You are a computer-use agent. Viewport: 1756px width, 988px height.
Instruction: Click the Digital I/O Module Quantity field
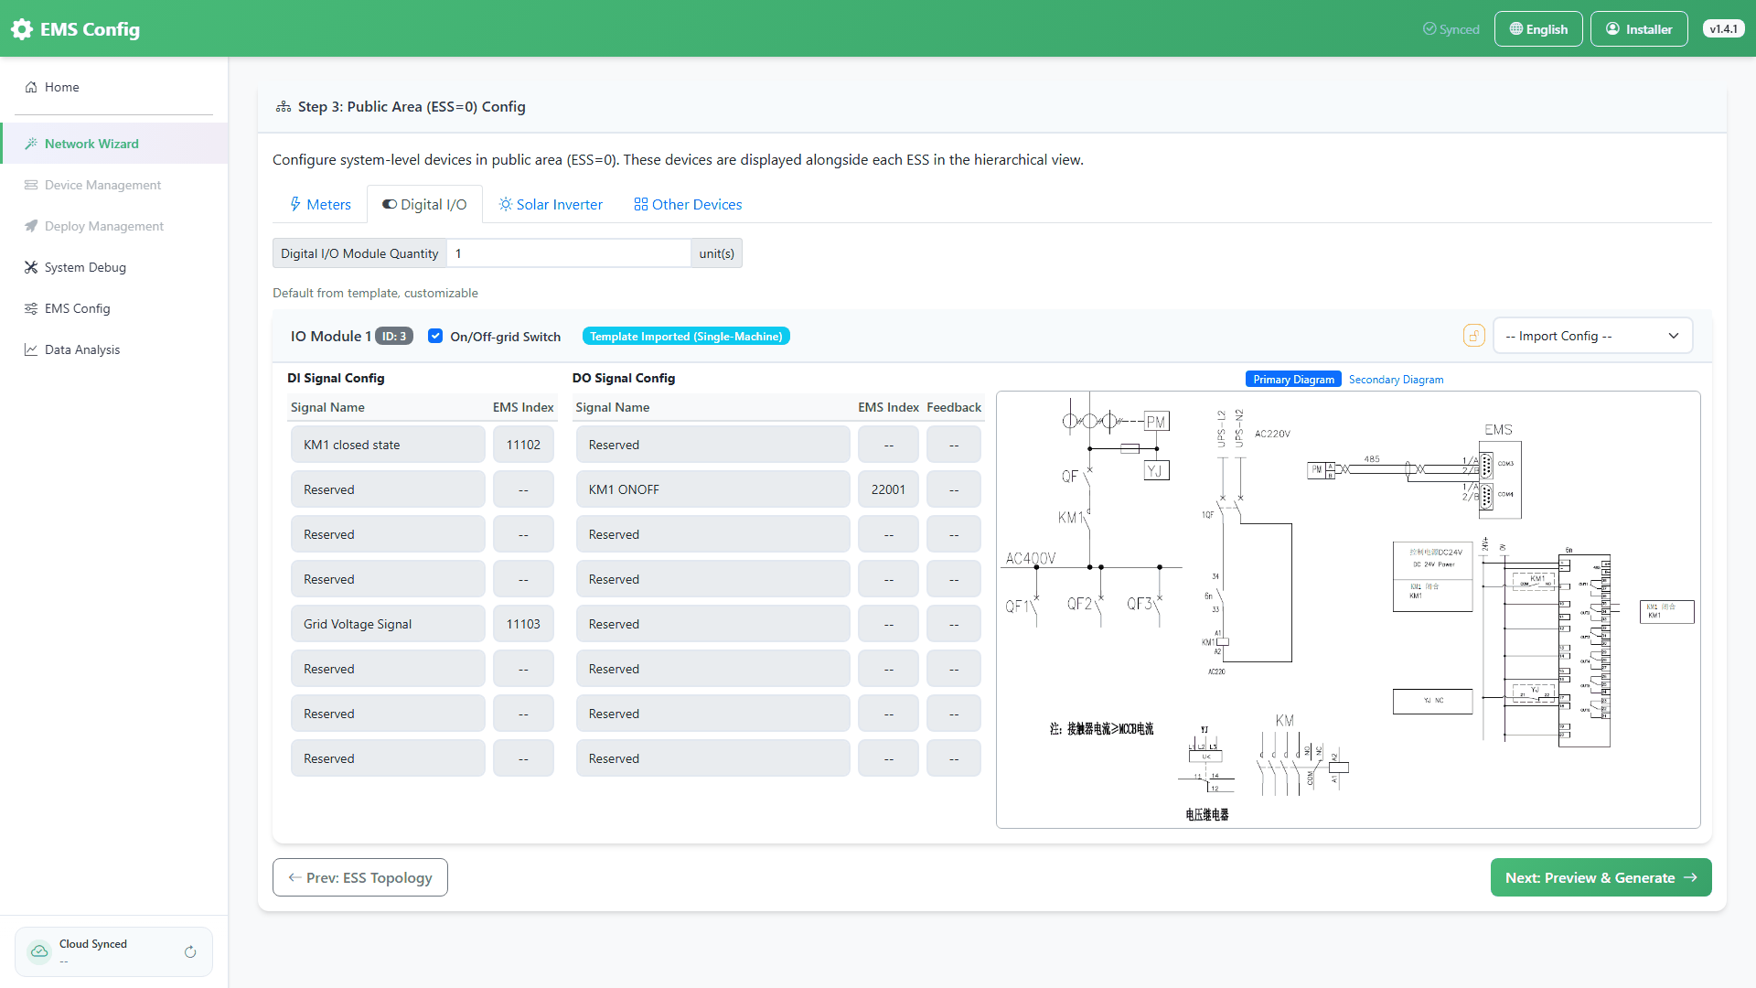[569, 253]
